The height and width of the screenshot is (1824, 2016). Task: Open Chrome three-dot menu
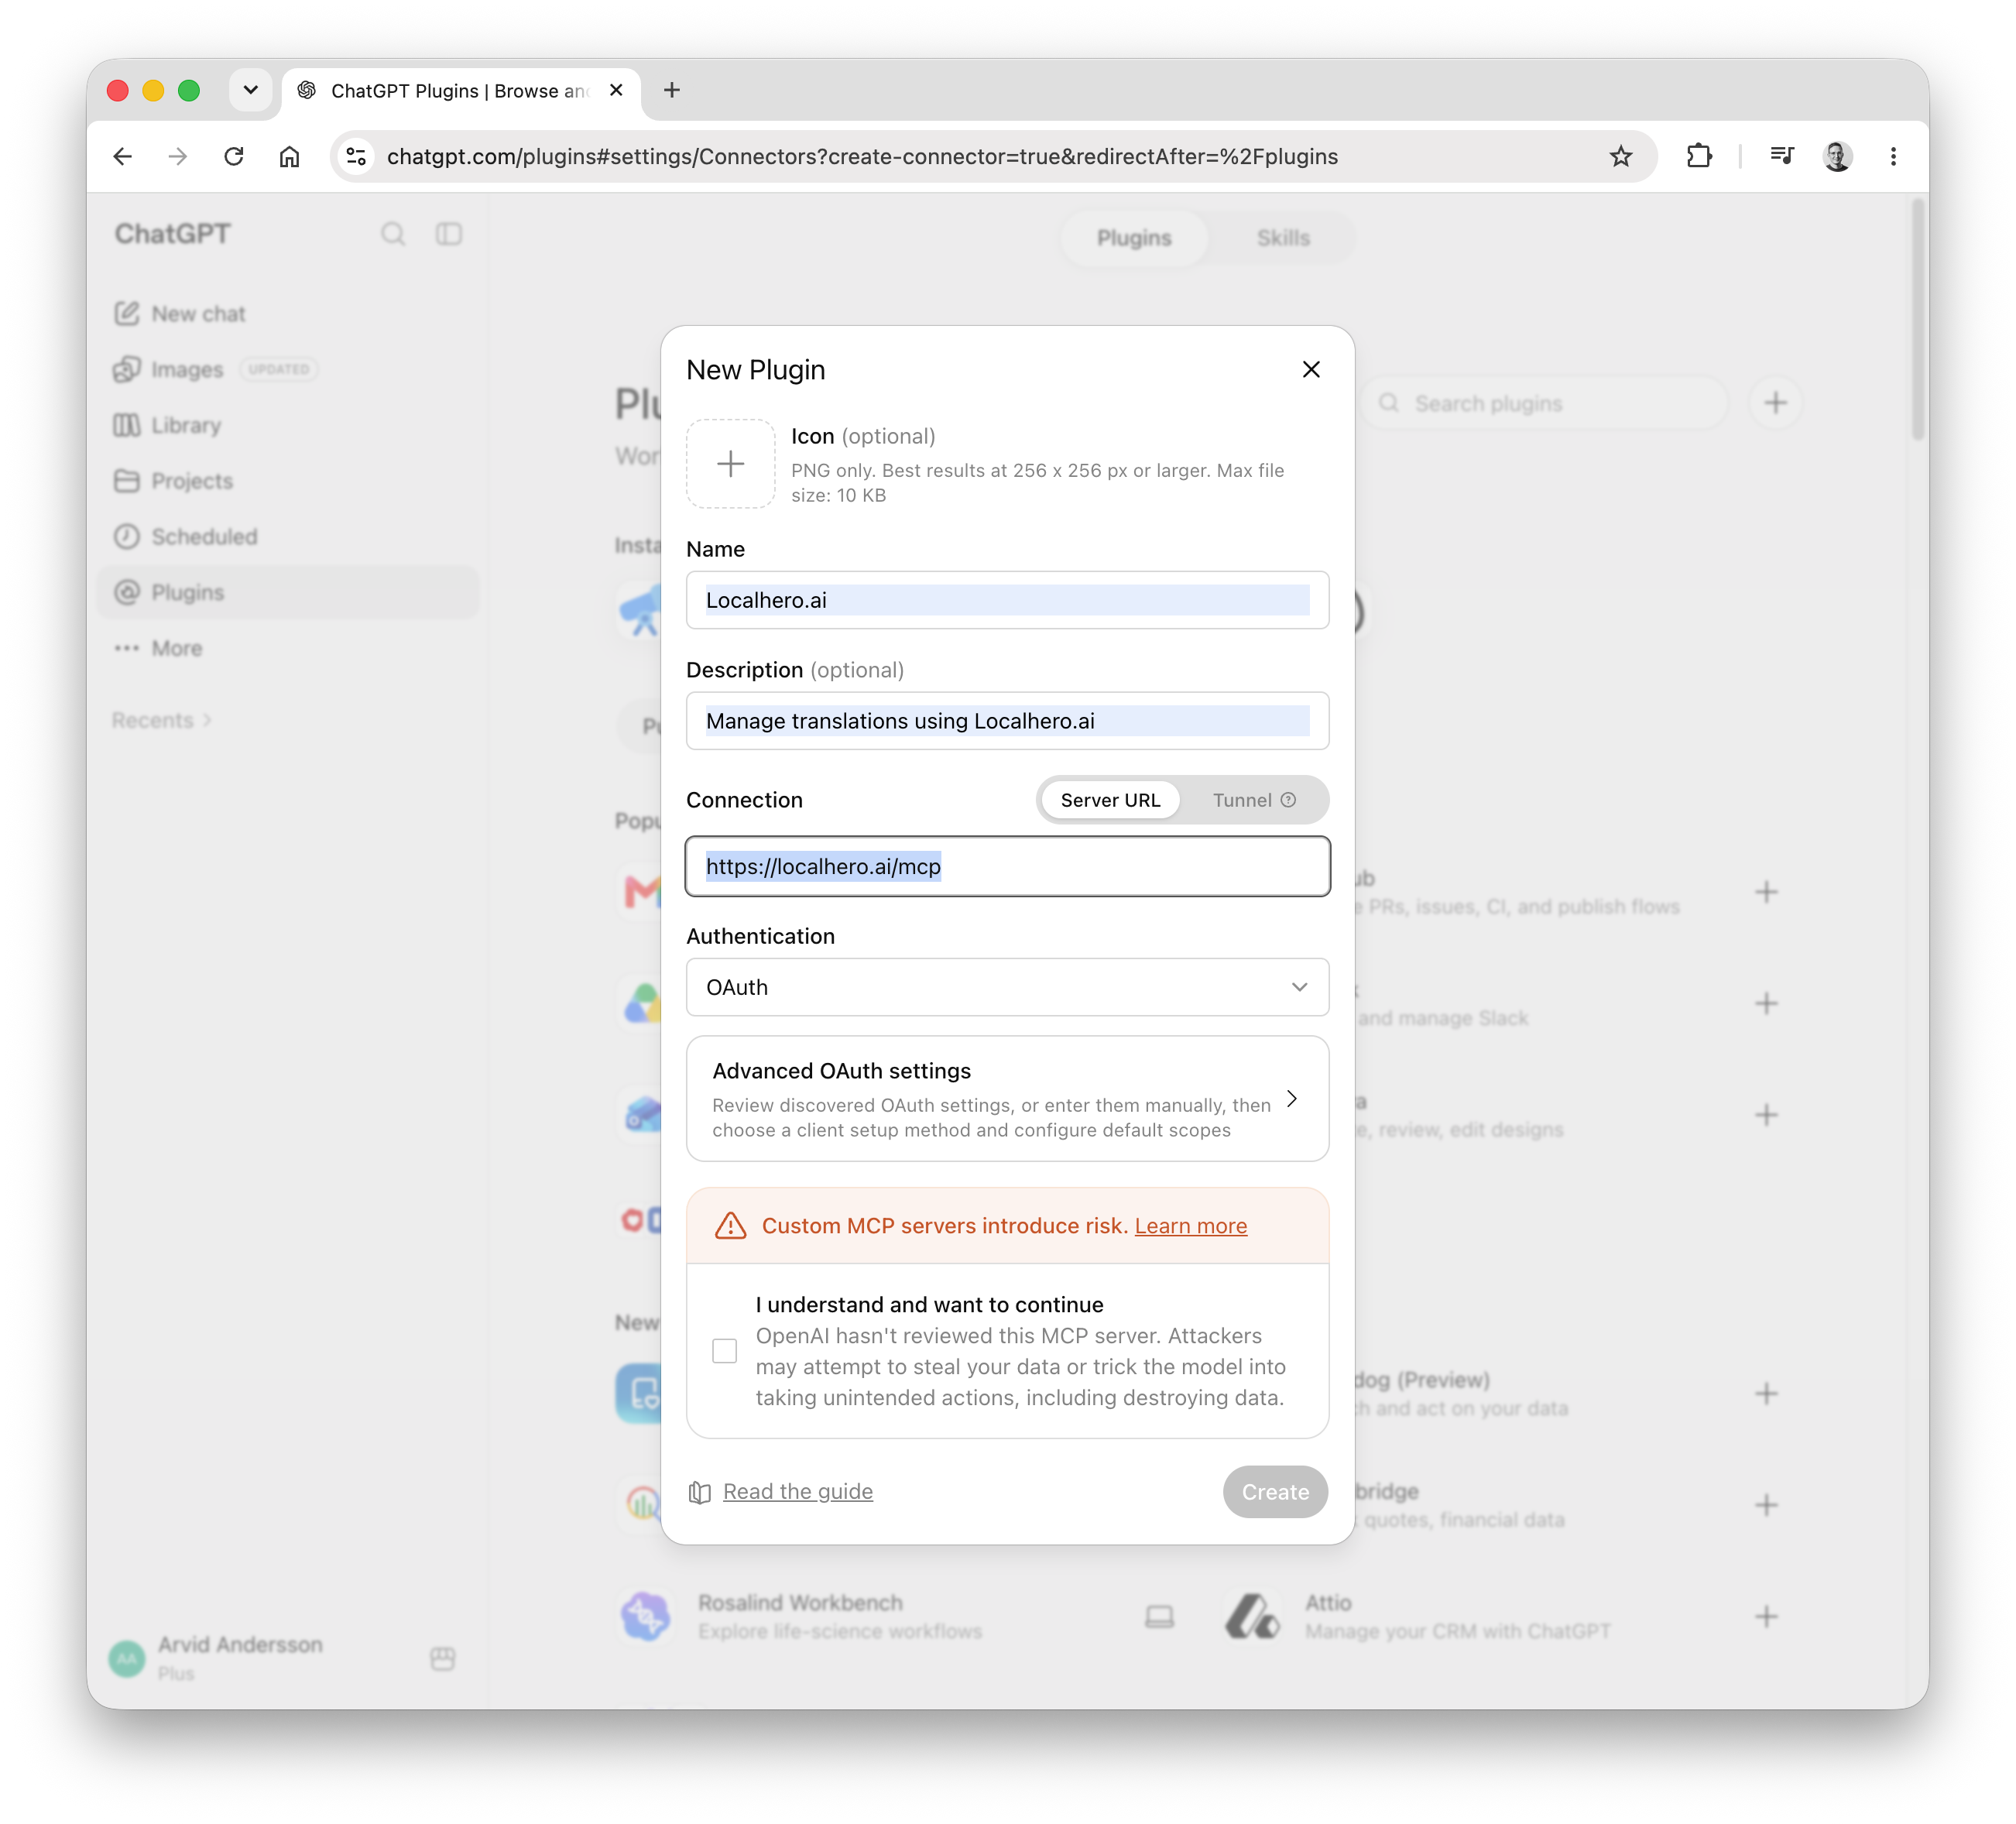[1893, 156]
